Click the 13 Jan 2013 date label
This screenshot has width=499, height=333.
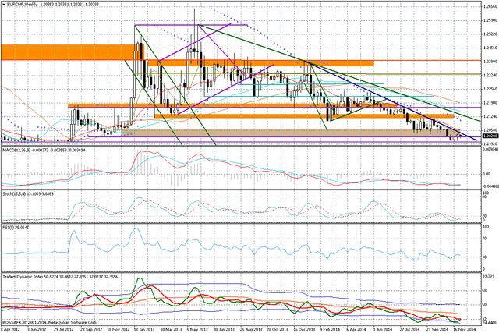point(144,330)
